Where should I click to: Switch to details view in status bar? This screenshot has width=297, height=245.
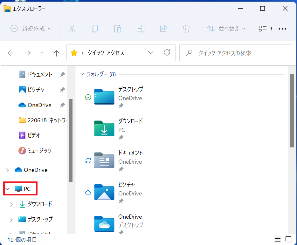pos(278,239)
